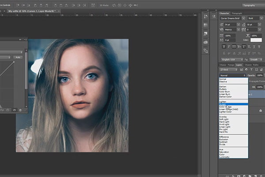Filter layers by adjustment layer icon
The width and height of the screenshot is (265, 177).
[246, 69]
